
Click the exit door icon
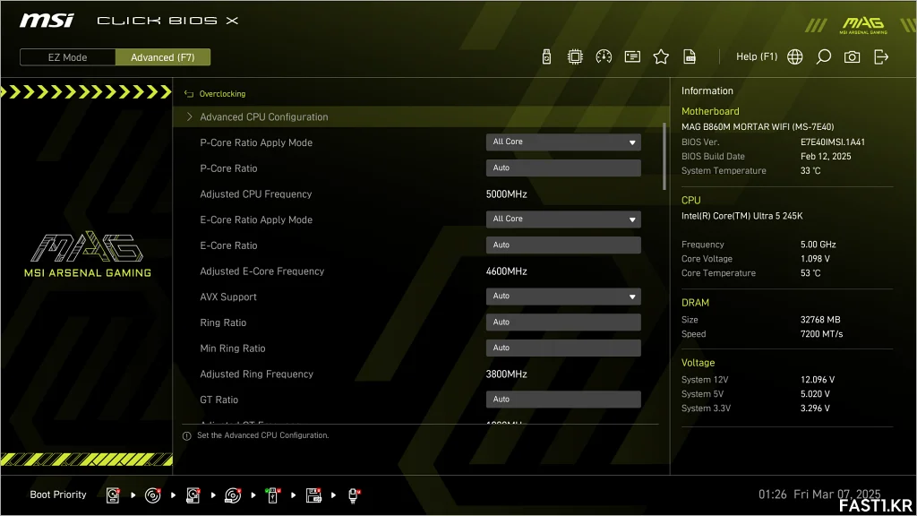click(881, 56)
